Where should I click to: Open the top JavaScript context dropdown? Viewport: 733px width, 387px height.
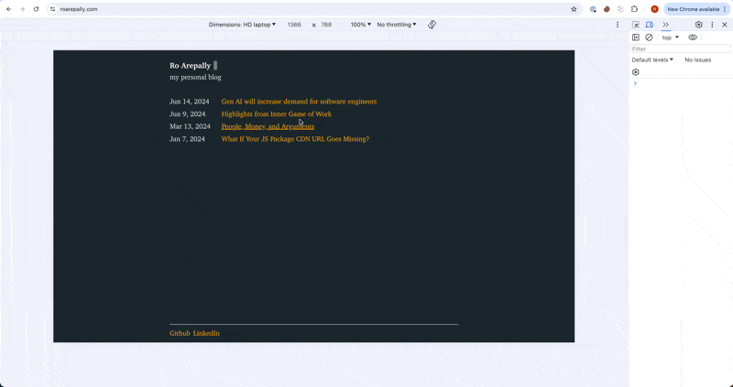(671, 38)
